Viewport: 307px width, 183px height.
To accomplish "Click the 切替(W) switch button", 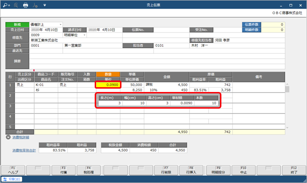I will tap(12, 179).
